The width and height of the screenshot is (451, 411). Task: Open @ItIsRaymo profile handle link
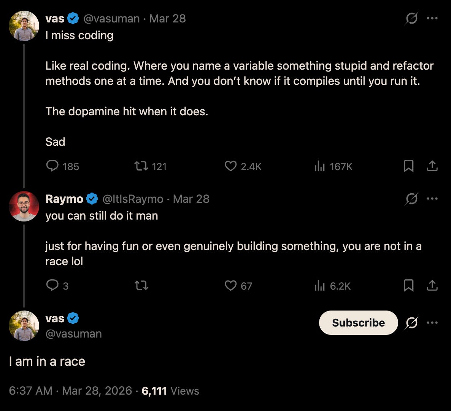133,199
